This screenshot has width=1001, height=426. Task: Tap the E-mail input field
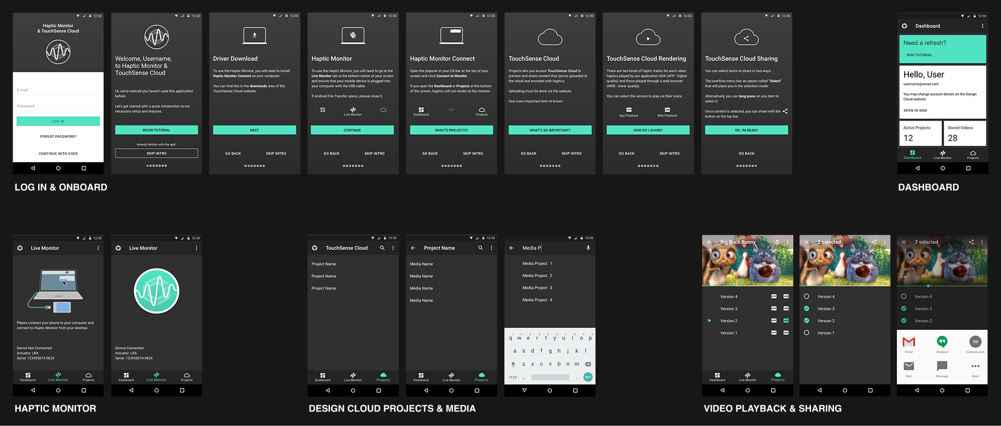58,89
